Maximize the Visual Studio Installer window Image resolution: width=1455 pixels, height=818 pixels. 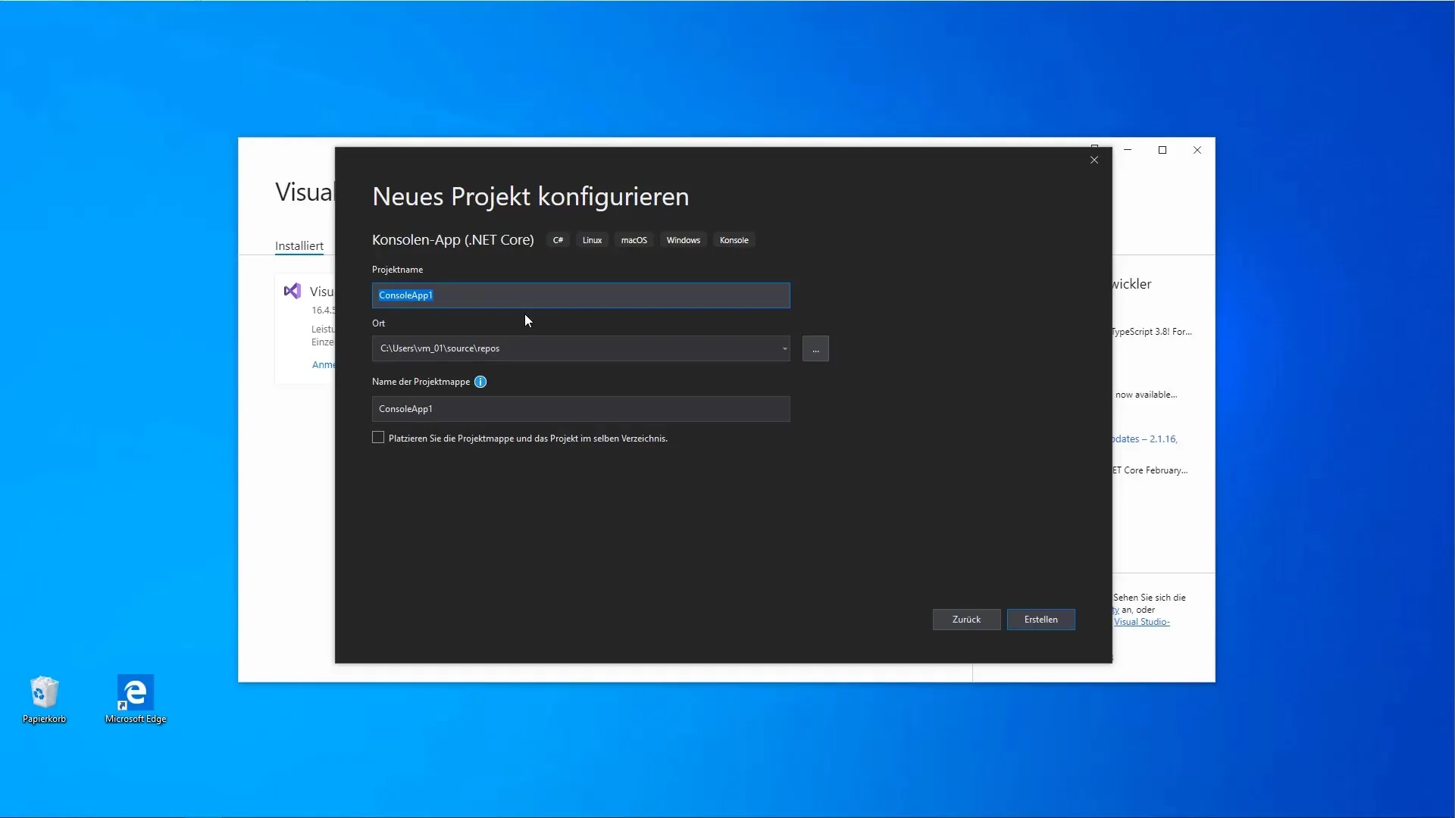[1162, 150]
